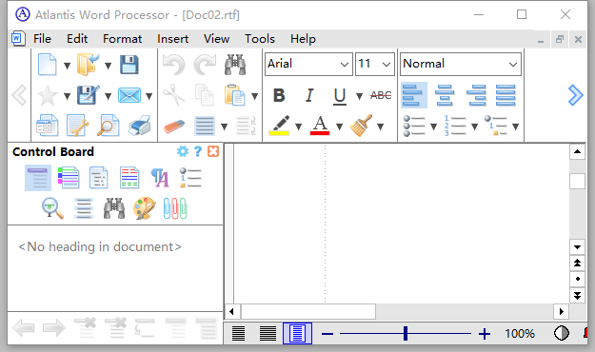Create a new document with page icon

point(48,65)
